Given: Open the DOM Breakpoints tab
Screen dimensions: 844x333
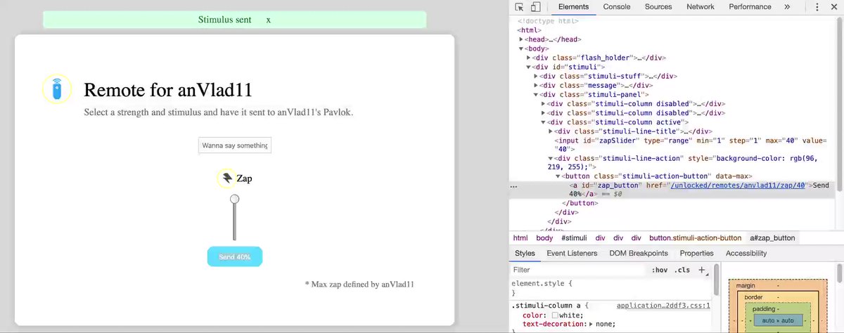Looking at the screenshot, I should [639, 254].
